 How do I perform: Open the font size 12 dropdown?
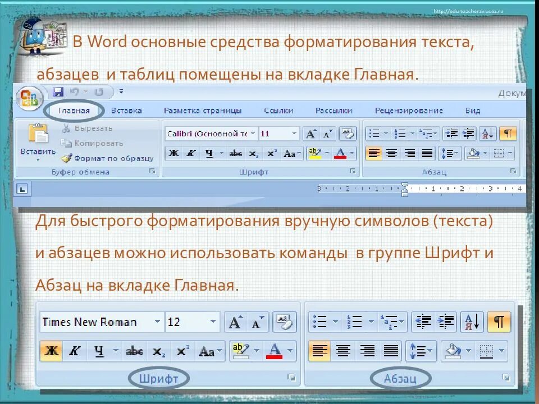point(213,322)
